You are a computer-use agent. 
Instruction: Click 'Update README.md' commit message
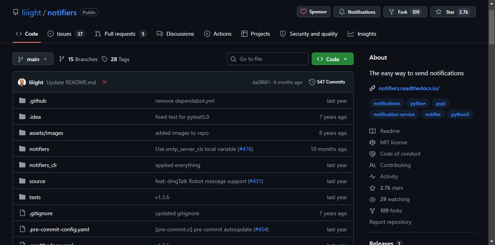(x=71, y=82)
